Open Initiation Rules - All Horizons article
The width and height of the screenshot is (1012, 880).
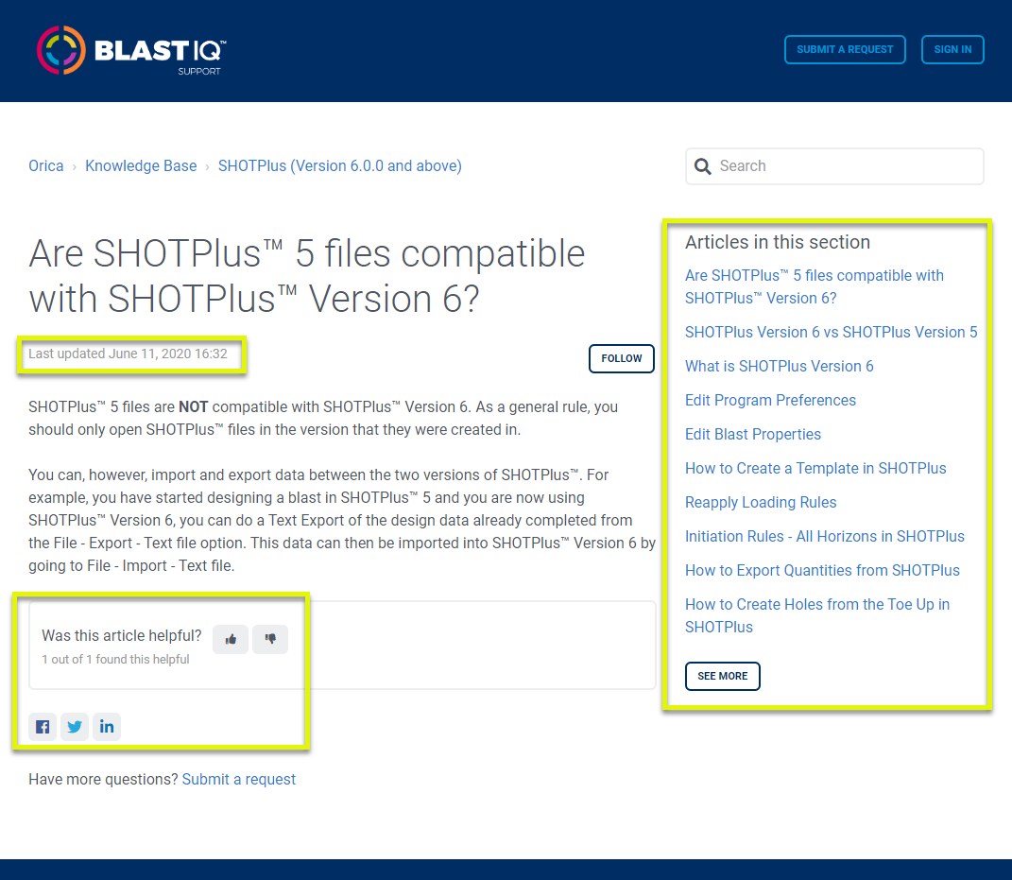825,537
